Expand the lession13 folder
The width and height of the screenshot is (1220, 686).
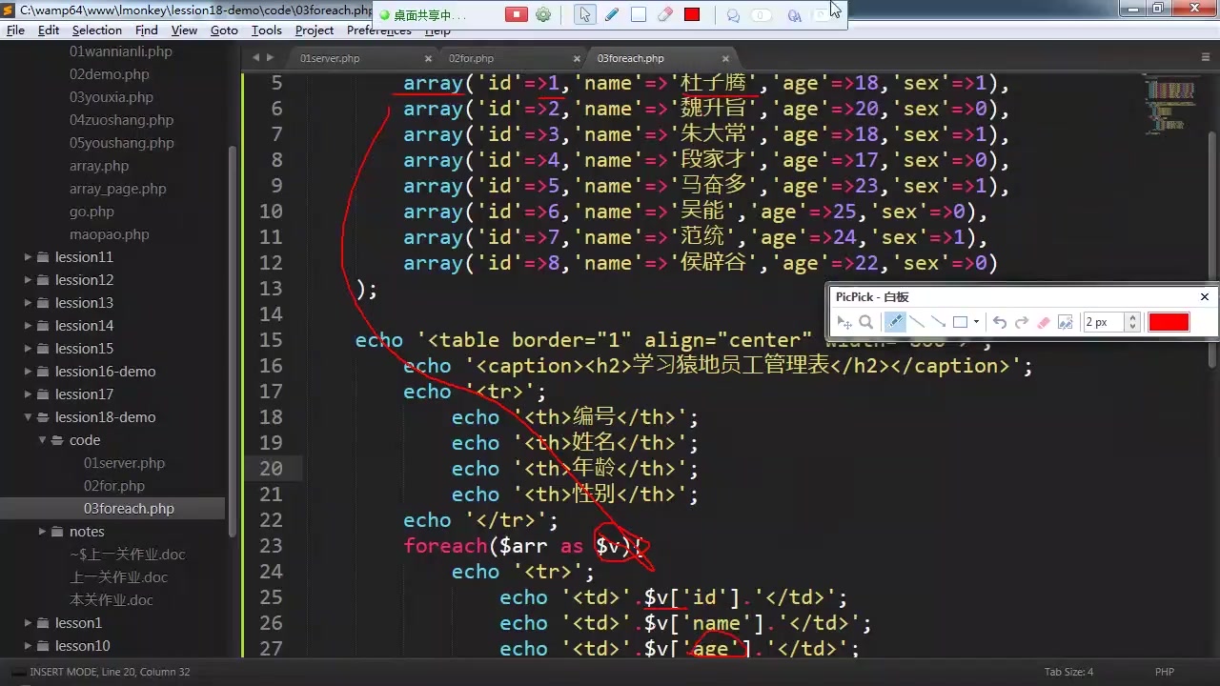click(29, 303)
